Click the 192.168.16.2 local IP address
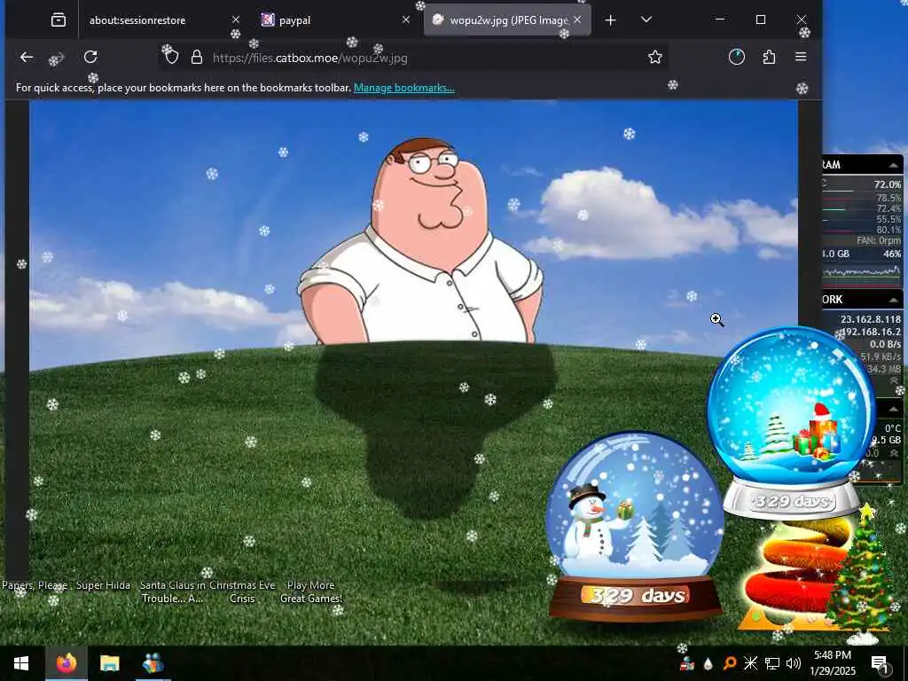 pos(871,332)
